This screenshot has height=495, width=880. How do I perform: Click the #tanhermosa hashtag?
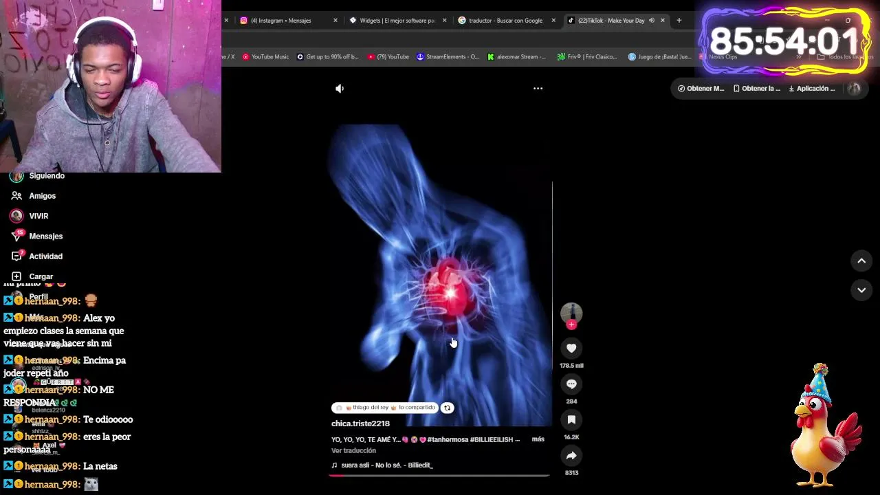448,439
